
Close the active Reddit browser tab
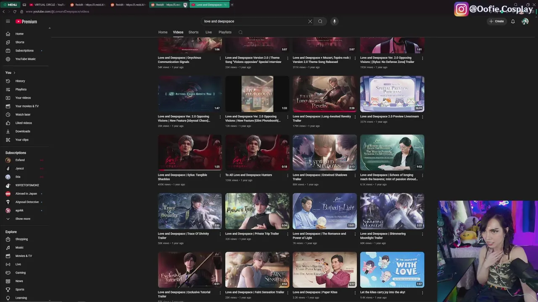pos(185,5)
